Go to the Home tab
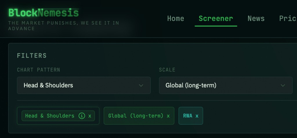This screenshot has height=138, width=297. (175, 19)
